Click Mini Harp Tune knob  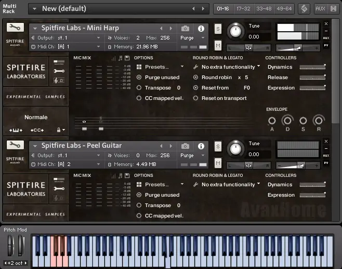(x=235, y=31)
